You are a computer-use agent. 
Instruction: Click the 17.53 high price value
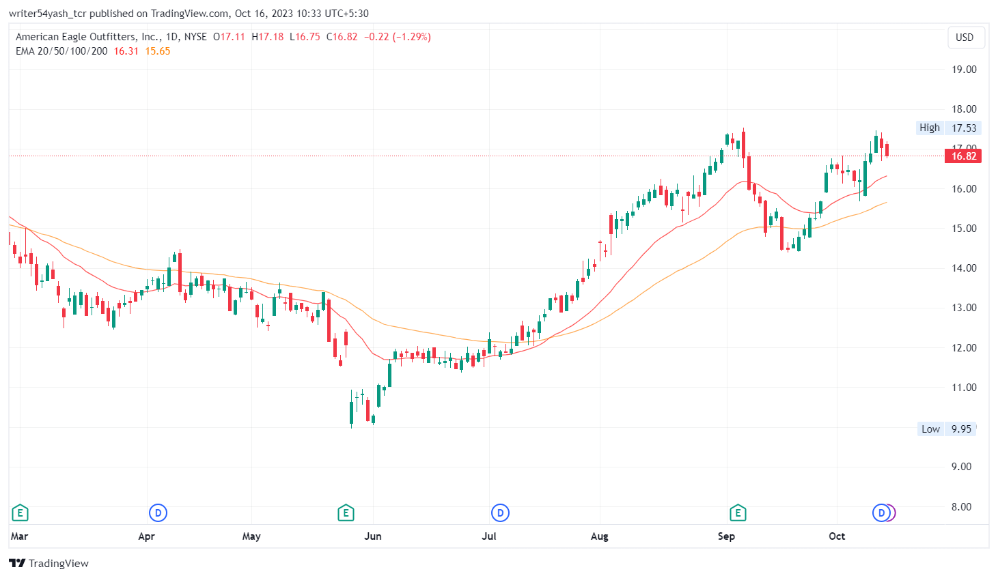(964, 128)
